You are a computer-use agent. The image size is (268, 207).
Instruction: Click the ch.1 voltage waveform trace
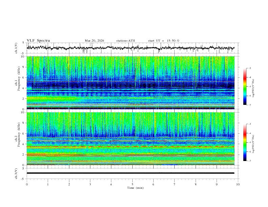point(130,48)
